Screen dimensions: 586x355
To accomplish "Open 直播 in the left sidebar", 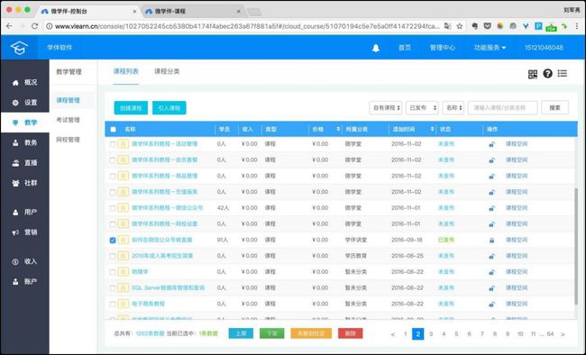I will tap(25, 162).
